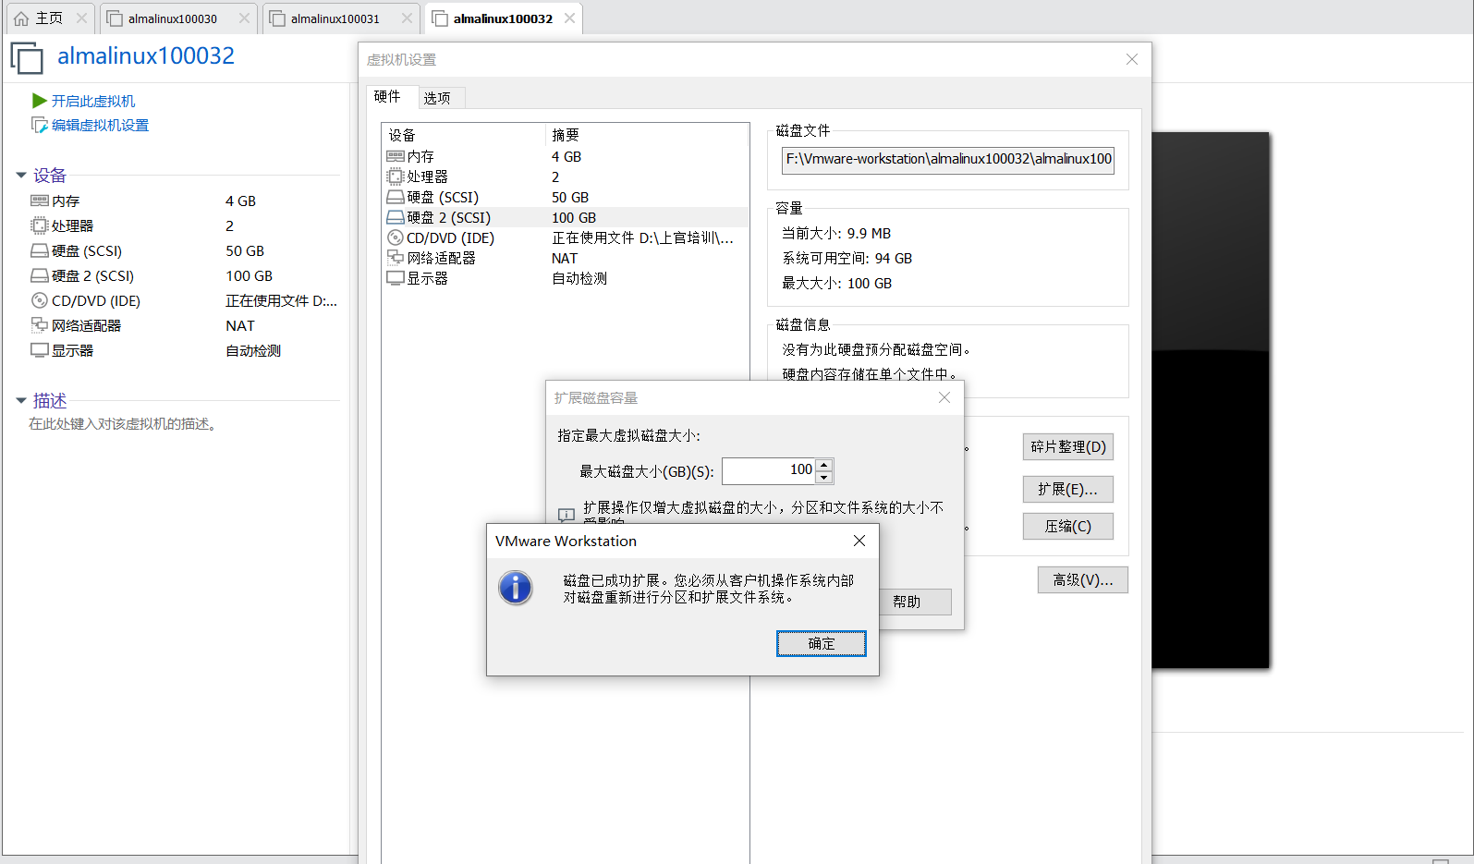Collapse the 设备 section
This screenshot has width=1474, height=864.
[x=21, y=176]
